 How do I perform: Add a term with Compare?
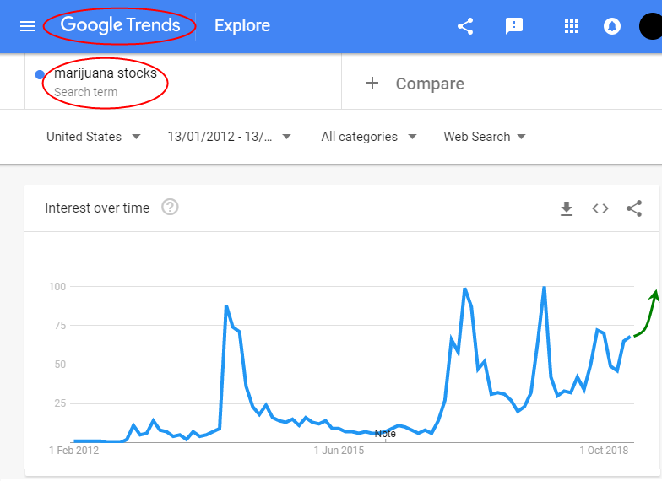pos(415,84)
